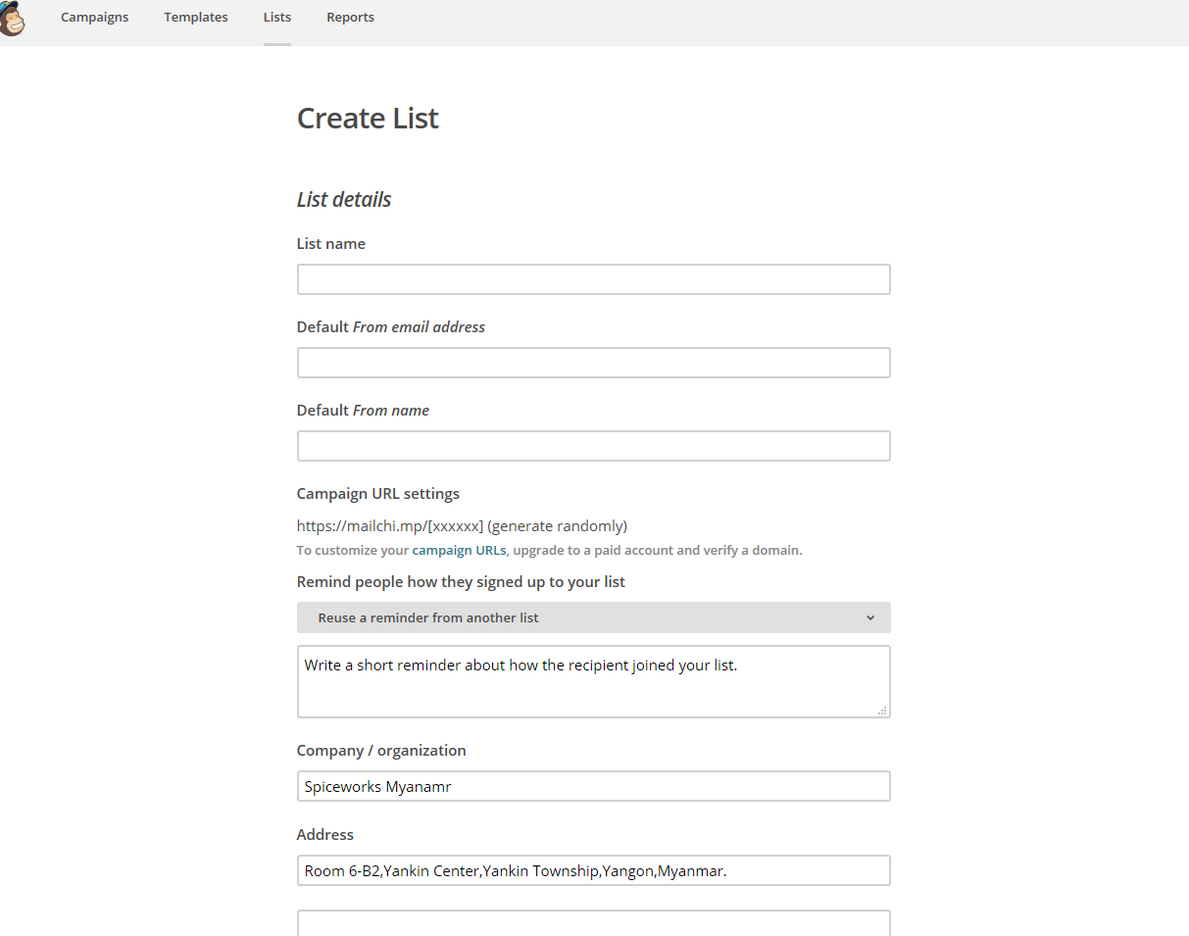Follow the campaign URLs link

coord(459,551)
